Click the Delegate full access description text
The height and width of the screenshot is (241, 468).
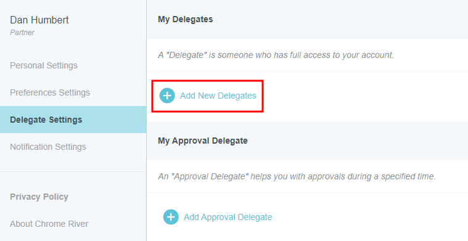(x=276, y=55)
